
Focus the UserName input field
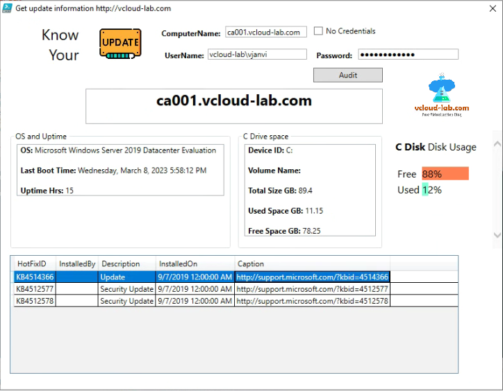(x=257, y=54)
